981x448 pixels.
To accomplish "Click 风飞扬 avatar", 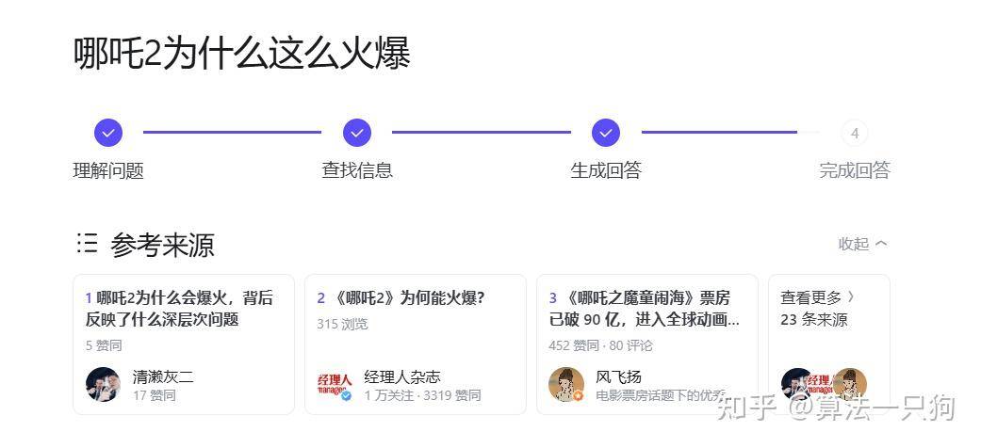I will click(566, 384).
